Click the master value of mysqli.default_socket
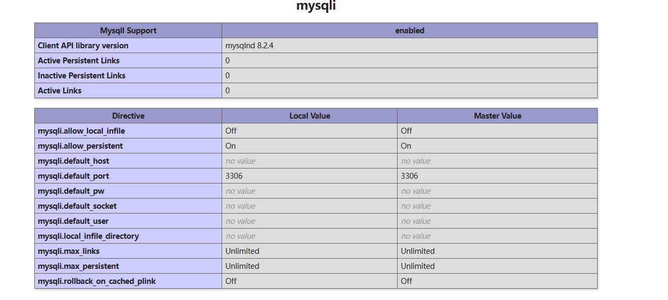 416,206
